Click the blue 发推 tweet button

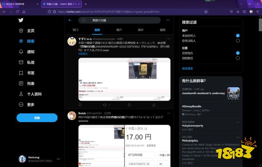coord(37,118)
